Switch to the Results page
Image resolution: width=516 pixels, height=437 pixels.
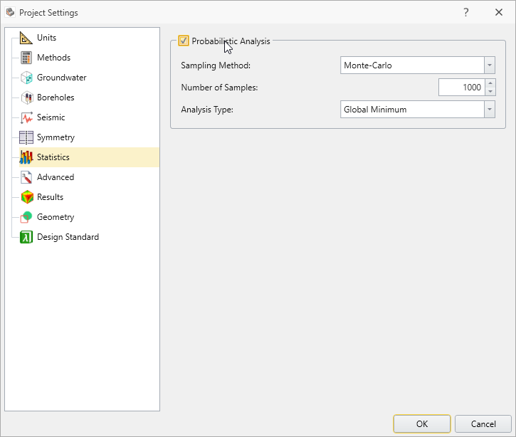[50, 197]
